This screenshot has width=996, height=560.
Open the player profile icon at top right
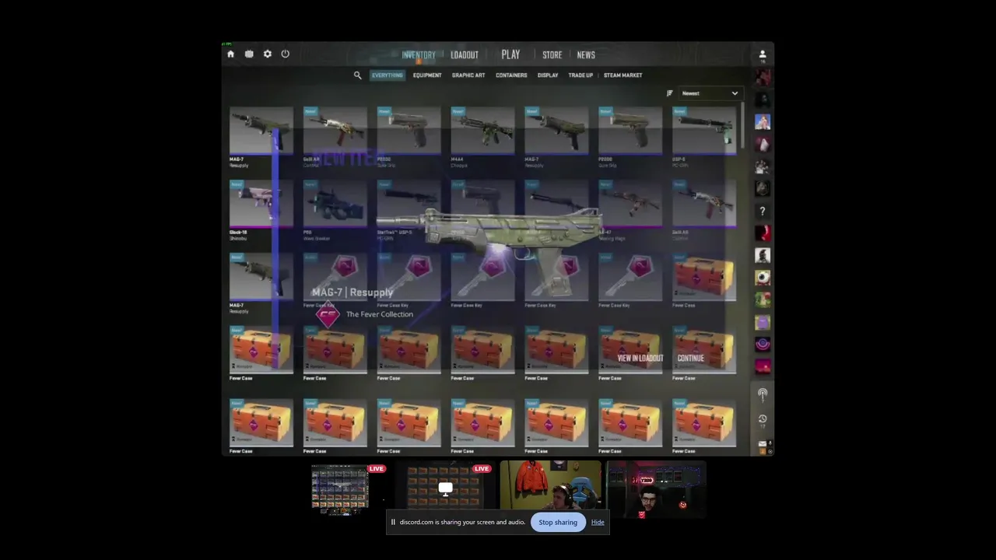(x=763, y=54)
